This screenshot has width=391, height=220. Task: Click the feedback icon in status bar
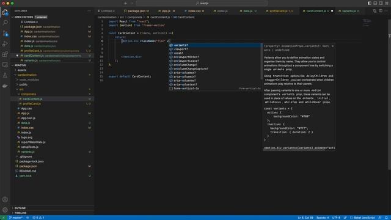coord(380,218)
